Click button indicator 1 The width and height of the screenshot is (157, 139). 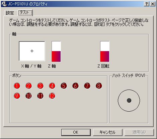[17, 86]
